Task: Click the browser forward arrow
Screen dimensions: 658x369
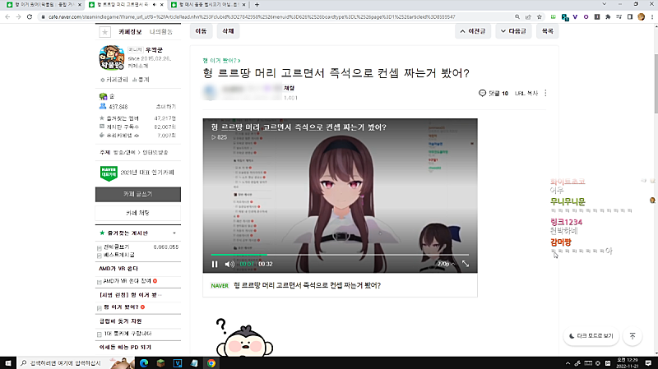Action: (x=18, y=16)
